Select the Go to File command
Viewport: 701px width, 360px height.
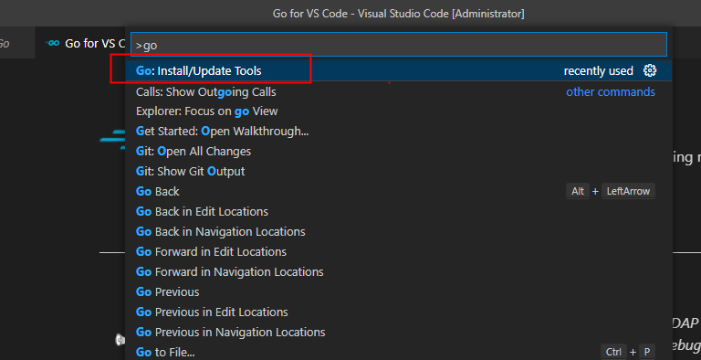[399, 352]
